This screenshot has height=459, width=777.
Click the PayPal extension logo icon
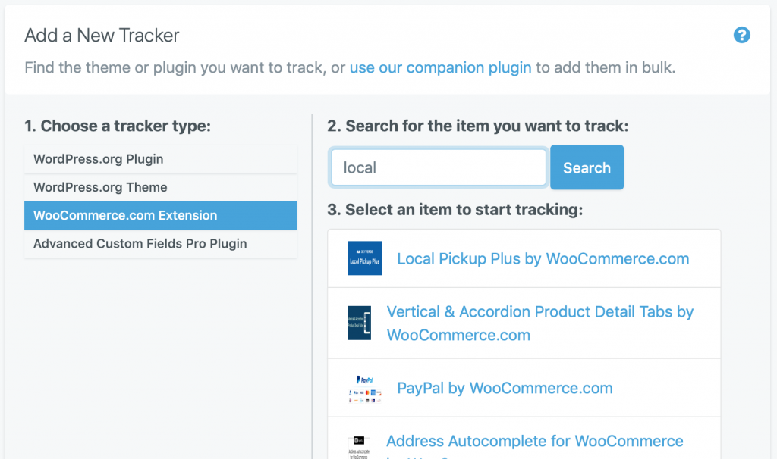(365, 388)
